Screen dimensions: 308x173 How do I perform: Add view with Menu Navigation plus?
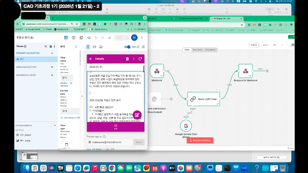52,67
